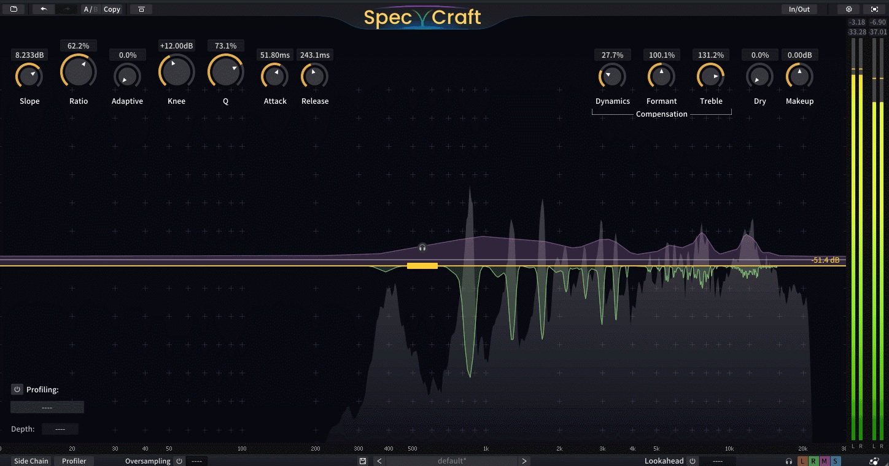Toggle the fullscreen icon in the top right

pos(874,9)
